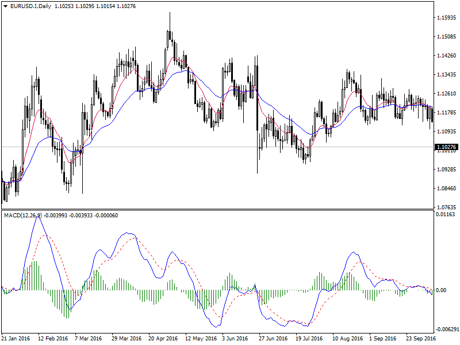Click the 0.01163 MACD scale label
Viewport: 460px width, 345px height.
[x=445, y=214]
